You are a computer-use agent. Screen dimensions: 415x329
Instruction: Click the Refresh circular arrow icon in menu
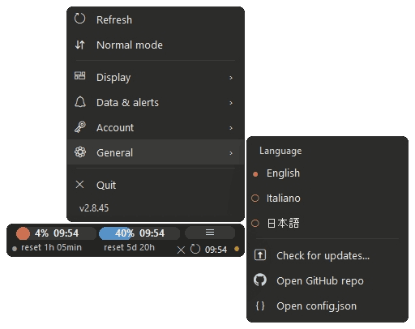click(79, 19)
